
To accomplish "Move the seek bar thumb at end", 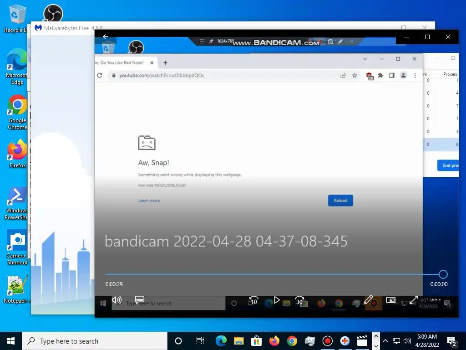I will pos(443,274).
